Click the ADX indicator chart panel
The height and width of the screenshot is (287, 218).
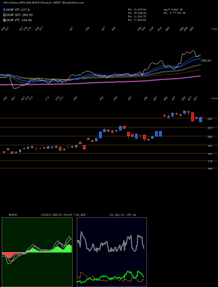112,252
